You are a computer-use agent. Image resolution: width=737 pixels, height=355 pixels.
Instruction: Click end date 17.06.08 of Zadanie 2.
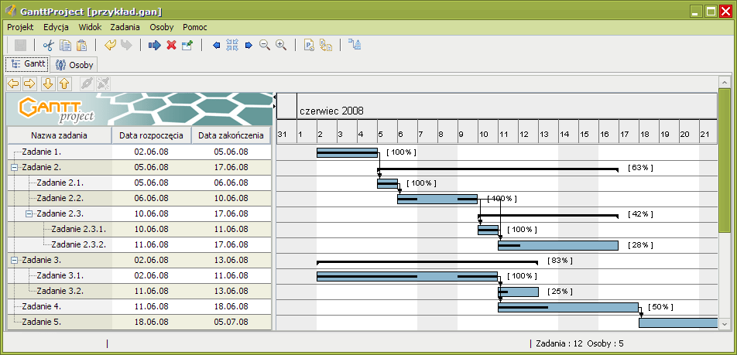pyautogui.click(x=231, y=167)
